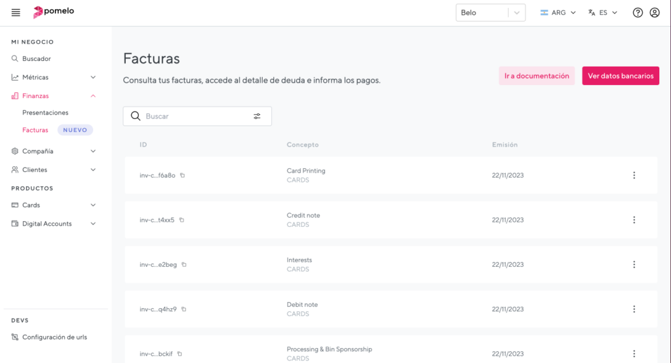Screen dimensions: 671x363
Task: Open the help question mark icon
Action: (x=638, y=12)
